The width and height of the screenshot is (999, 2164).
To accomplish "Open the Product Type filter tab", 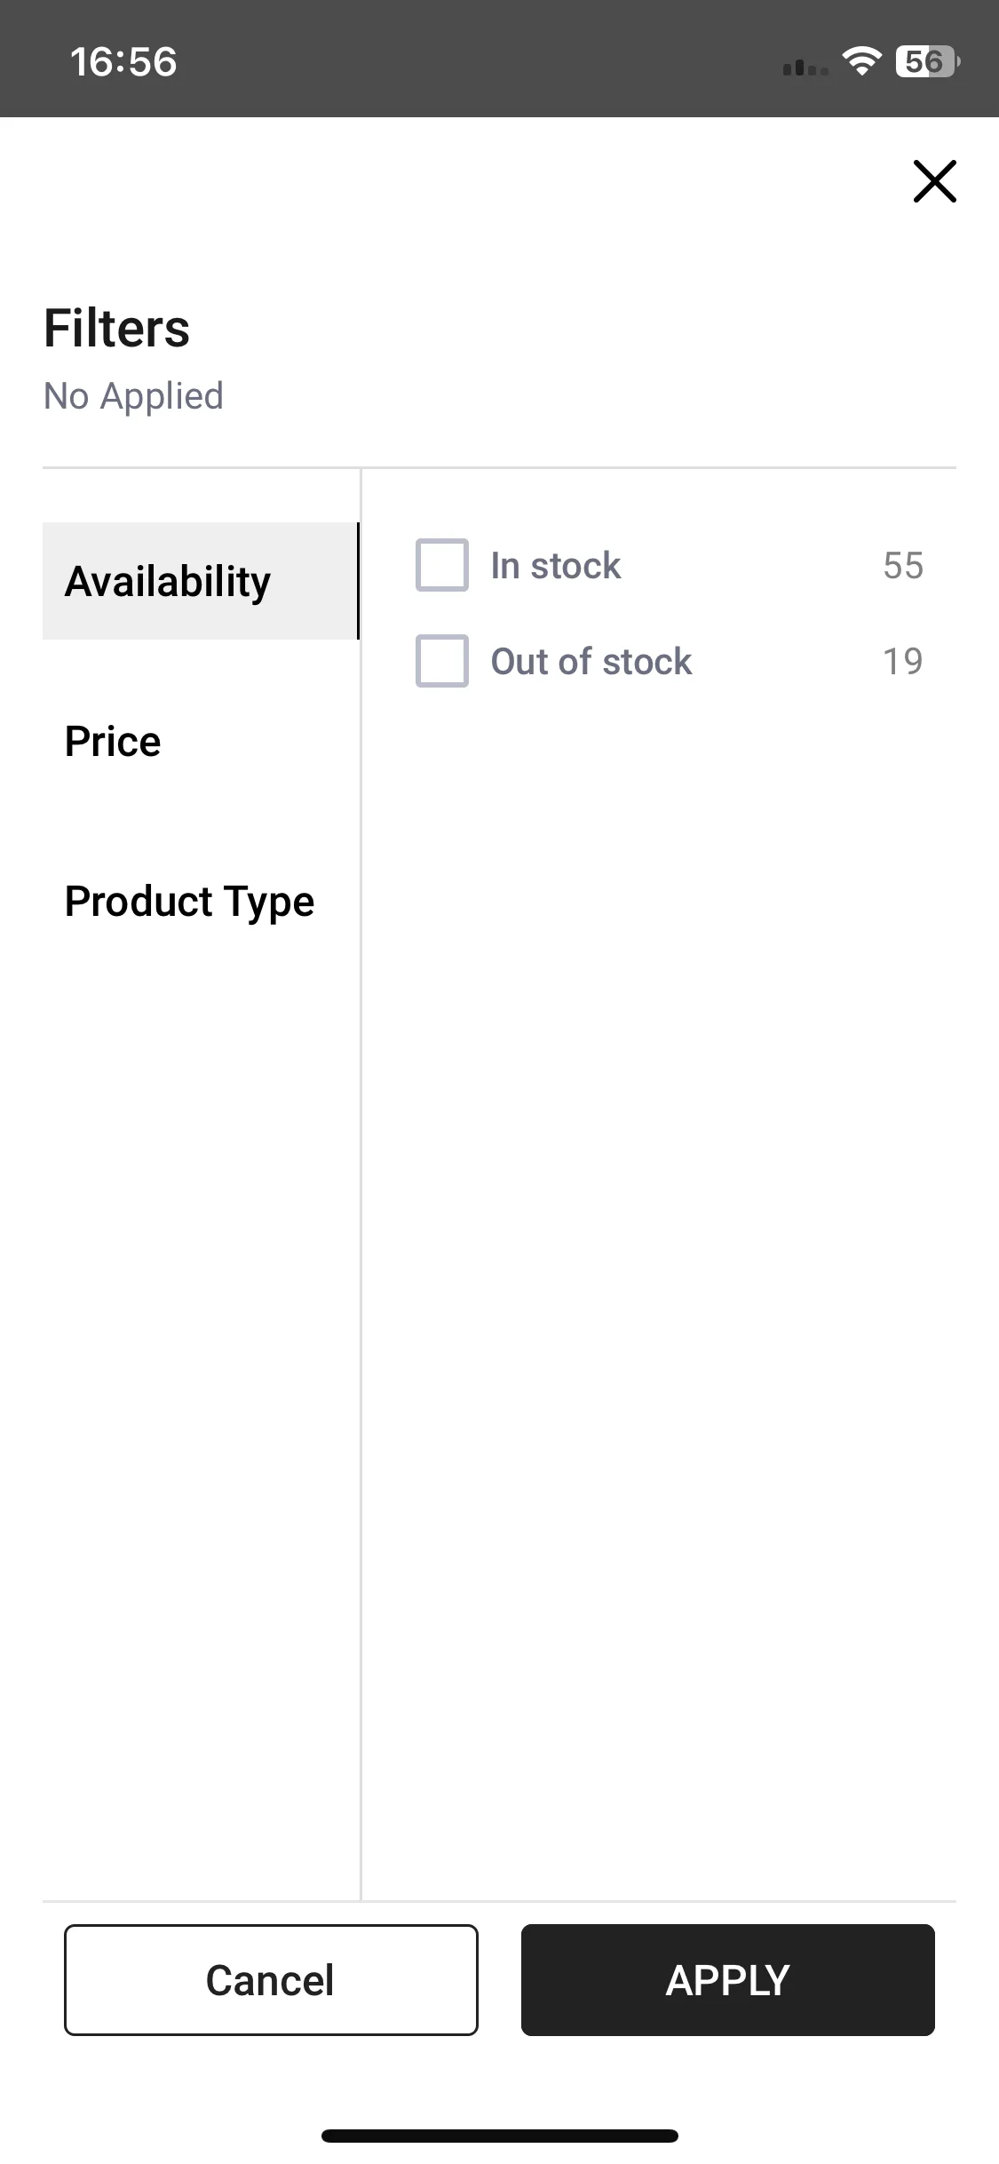I will (x=201, y=901).
